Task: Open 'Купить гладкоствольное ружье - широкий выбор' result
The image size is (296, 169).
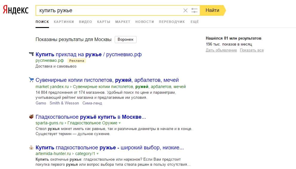Action: [110, 148]
